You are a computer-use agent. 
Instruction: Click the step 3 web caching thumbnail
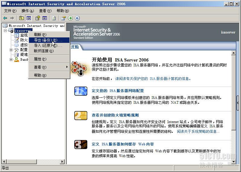(81, 145)
